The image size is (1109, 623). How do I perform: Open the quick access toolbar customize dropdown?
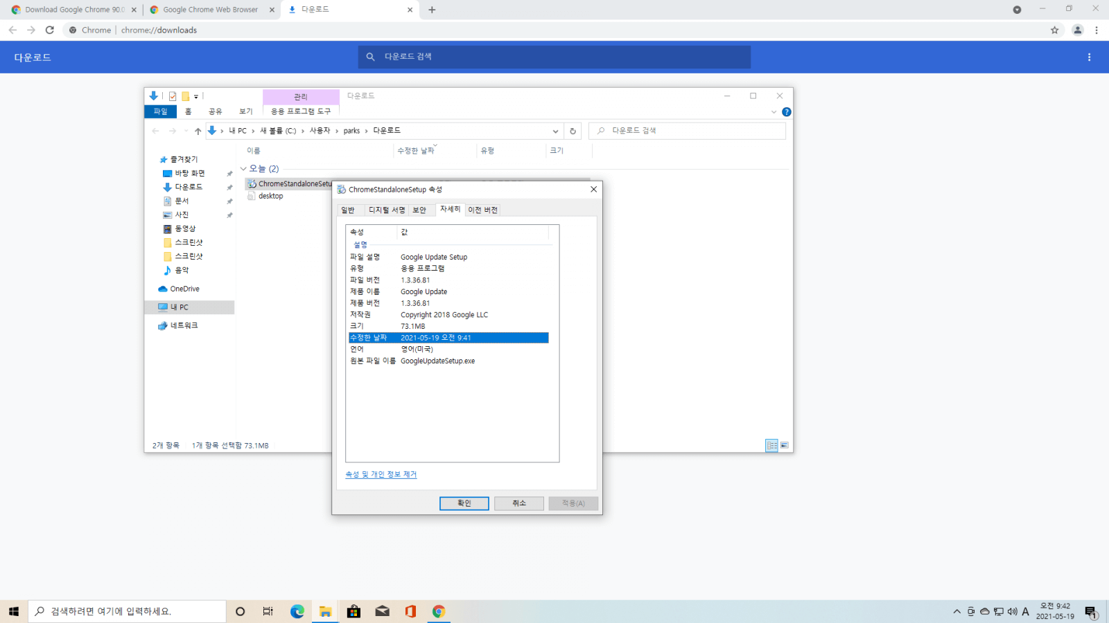[196, 96]
